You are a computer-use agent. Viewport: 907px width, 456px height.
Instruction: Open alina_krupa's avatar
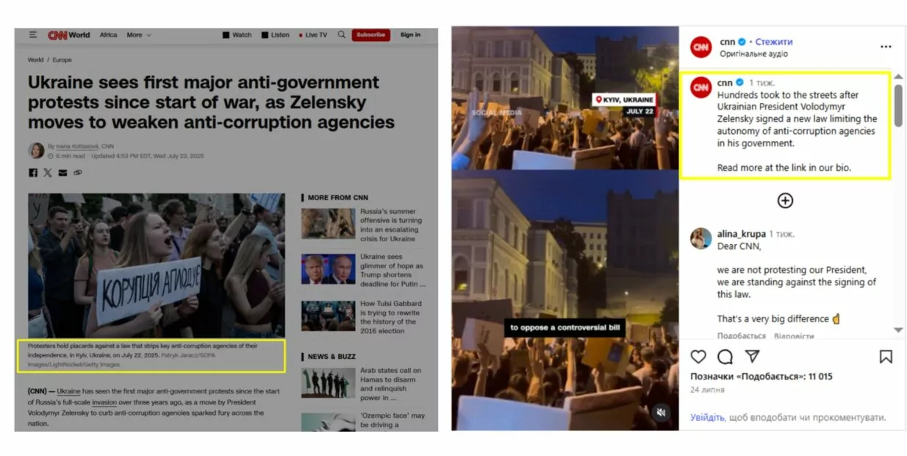tap(700, 238)
